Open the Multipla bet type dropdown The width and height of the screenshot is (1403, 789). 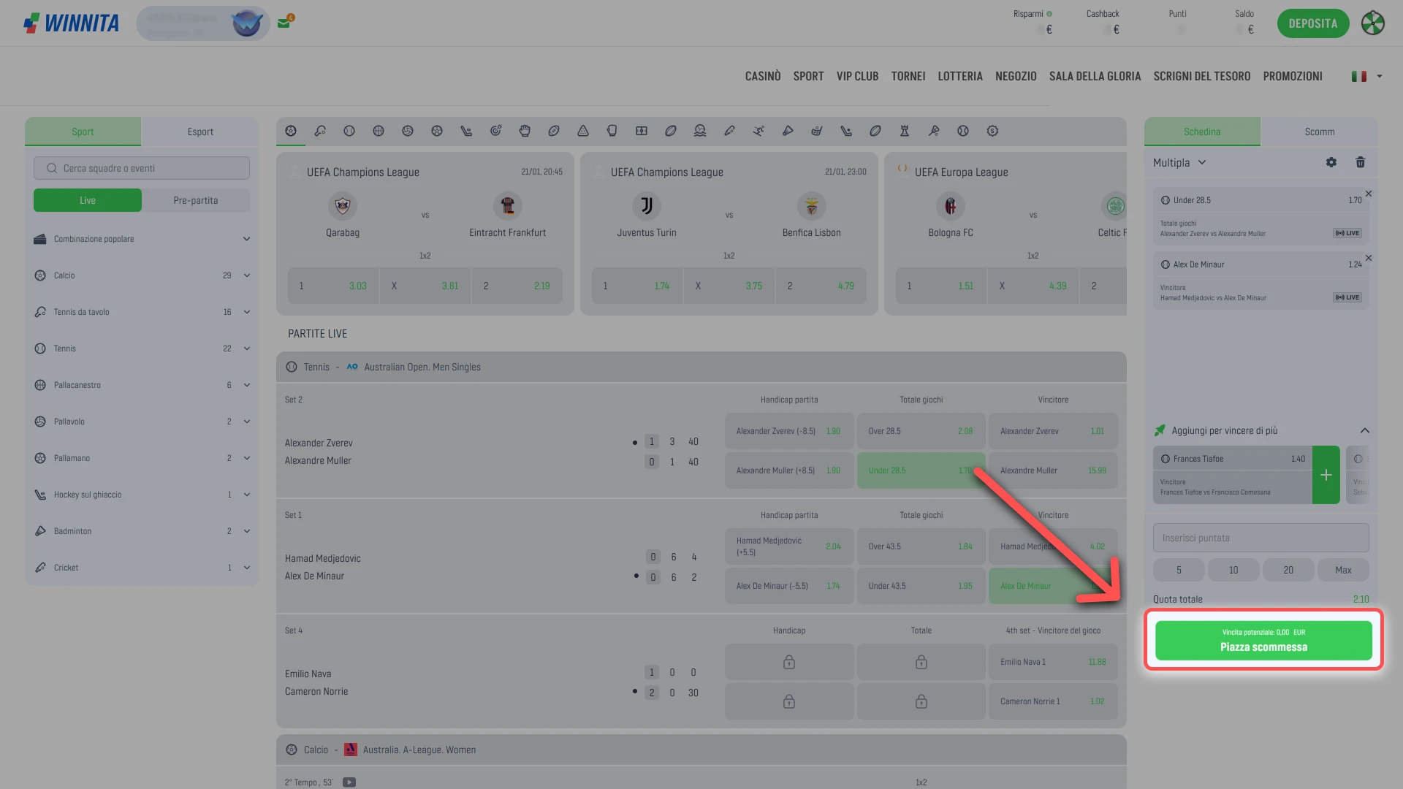coord(1179,162)
